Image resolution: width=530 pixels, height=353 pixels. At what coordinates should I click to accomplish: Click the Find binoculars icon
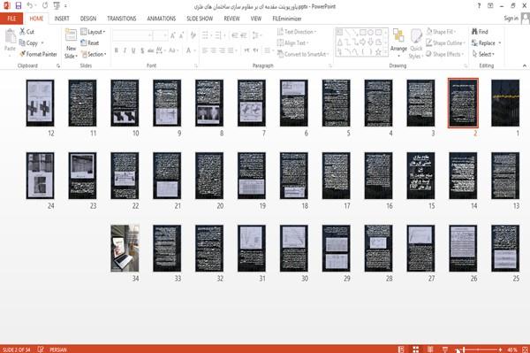tap(474, 32)
